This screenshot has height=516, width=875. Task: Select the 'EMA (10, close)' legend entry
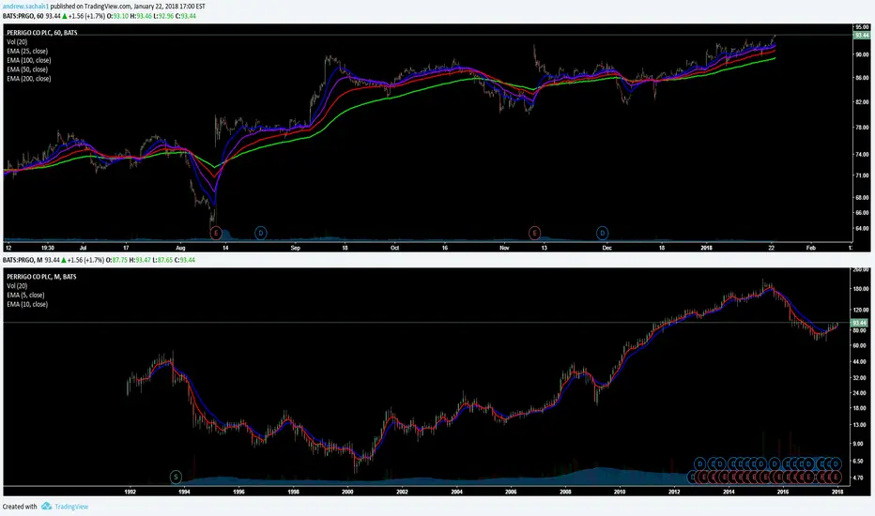point(27,304)
